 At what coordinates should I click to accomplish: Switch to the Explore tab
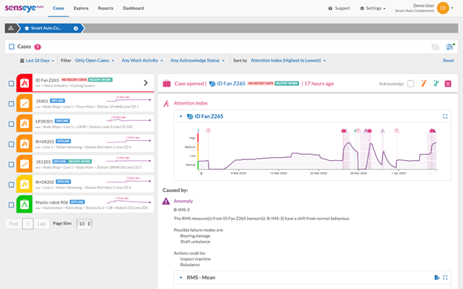pyautogui.click(x=81, y=8)
